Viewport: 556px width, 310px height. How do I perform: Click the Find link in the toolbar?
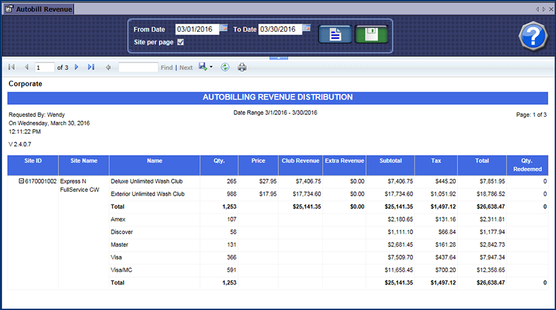click(166, 67)
